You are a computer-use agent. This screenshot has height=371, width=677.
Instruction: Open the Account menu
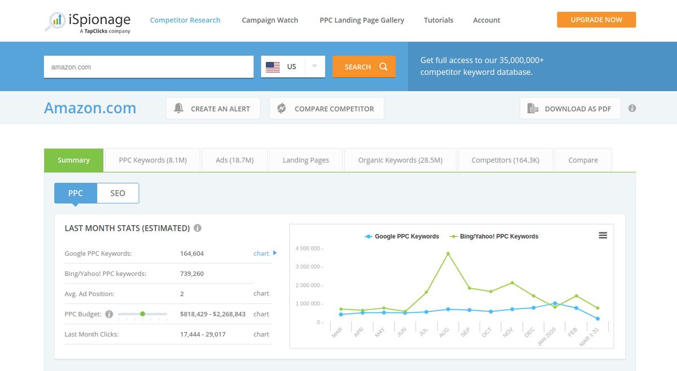tap(486, 20)
